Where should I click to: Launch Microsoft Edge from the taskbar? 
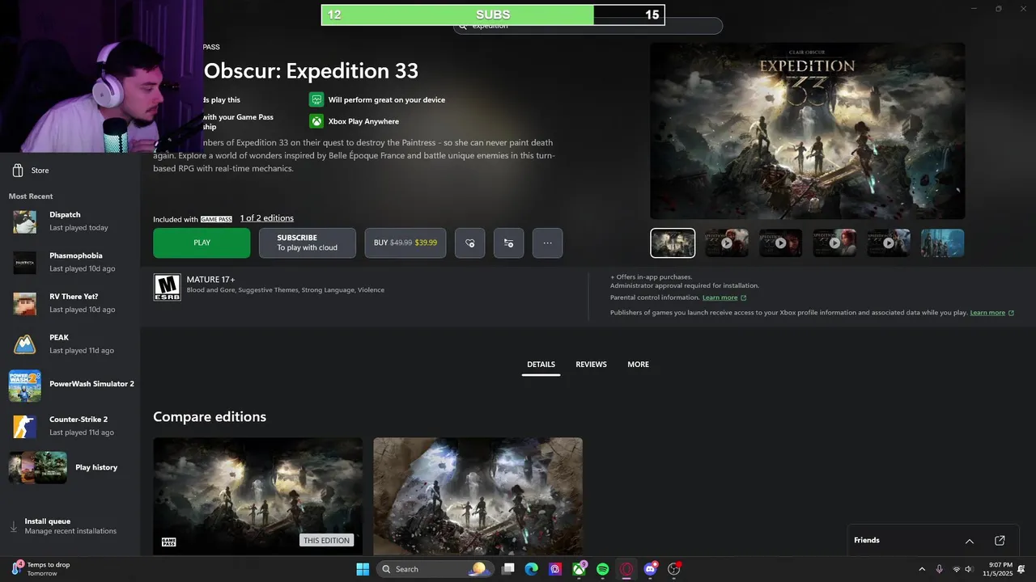(x=531, y=569)
